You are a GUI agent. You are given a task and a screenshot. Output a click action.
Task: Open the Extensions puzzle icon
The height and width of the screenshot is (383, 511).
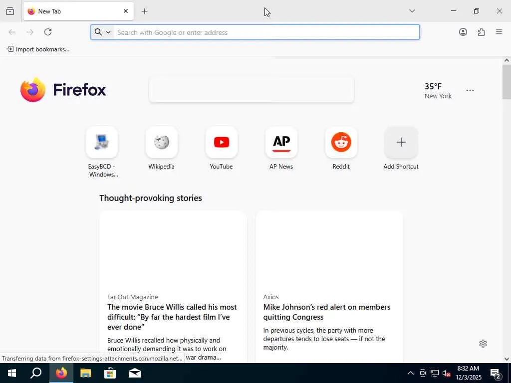481,32
